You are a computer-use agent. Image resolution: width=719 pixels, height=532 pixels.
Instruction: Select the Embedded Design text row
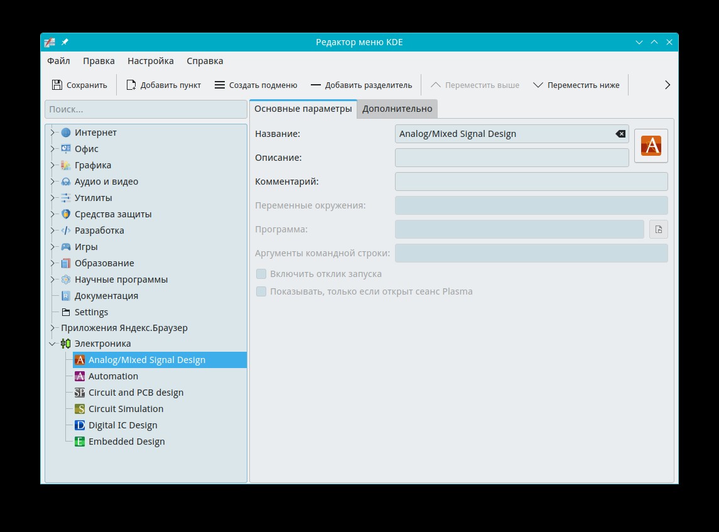point(127,441)
